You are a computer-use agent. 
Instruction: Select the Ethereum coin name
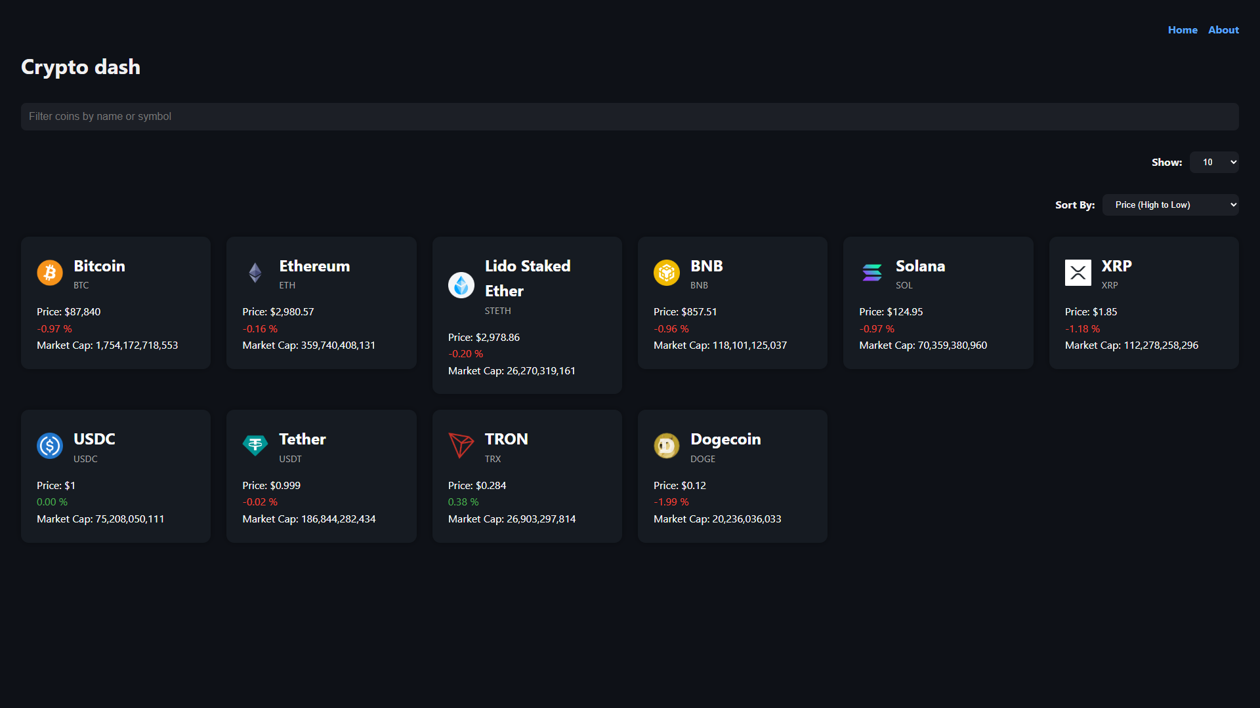[314, 266]
